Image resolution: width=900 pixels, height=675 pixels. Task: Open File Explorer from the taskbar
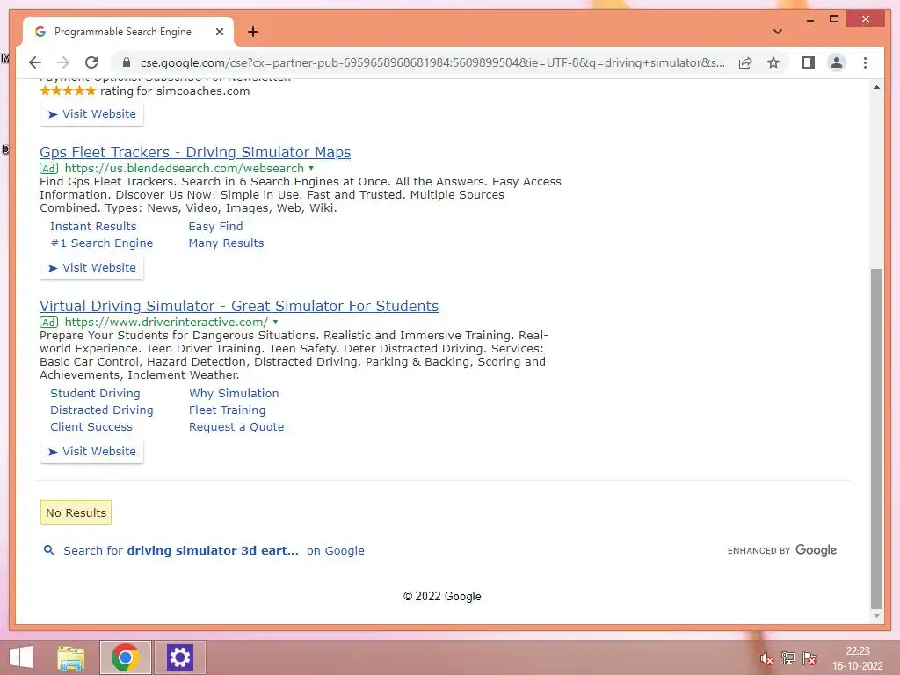click(71, 657)
